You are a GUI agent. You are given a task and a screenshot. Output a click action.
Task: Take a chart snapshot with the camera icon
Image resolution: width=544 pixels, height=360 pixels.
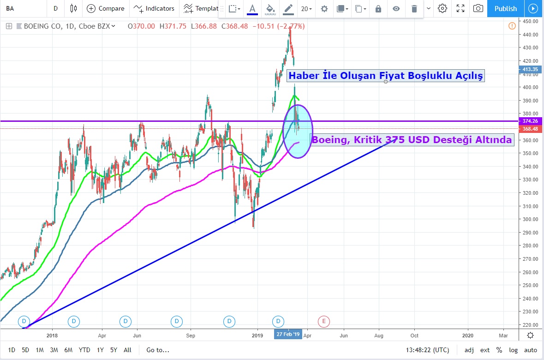pyautogui.click(x=478, y=8)
